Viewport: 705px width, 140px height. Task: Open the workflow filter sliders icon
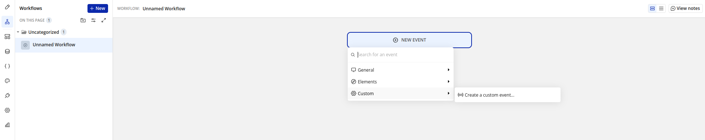93,20
